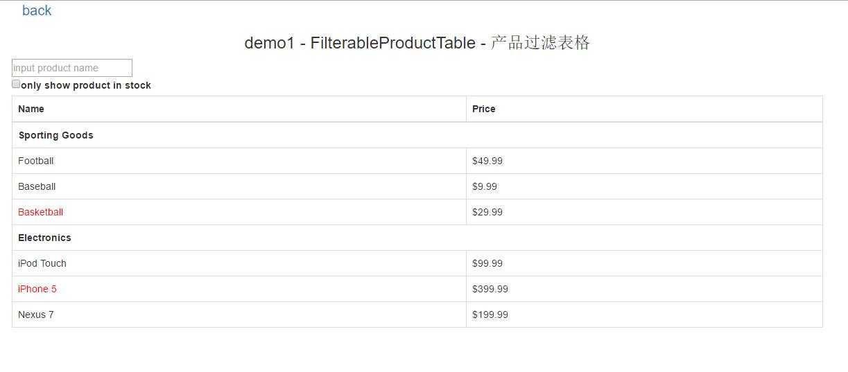Viewport: 848px width, 372px height.
Task: Click the Name column header
Action: point(31,109)
